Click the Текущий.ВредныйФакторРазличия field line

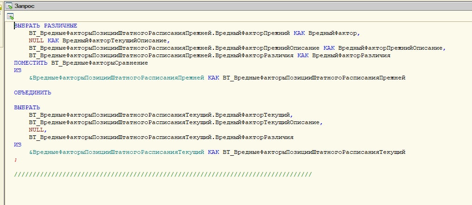click(161, 138)
